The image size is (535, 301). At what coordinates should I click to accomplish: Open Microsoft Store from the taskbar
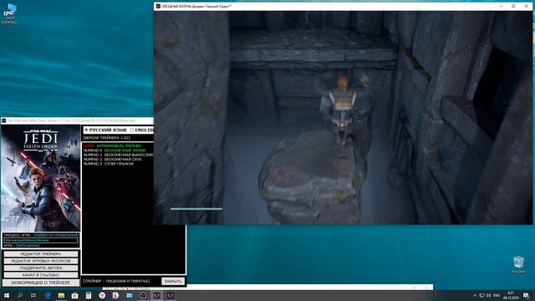74,295
